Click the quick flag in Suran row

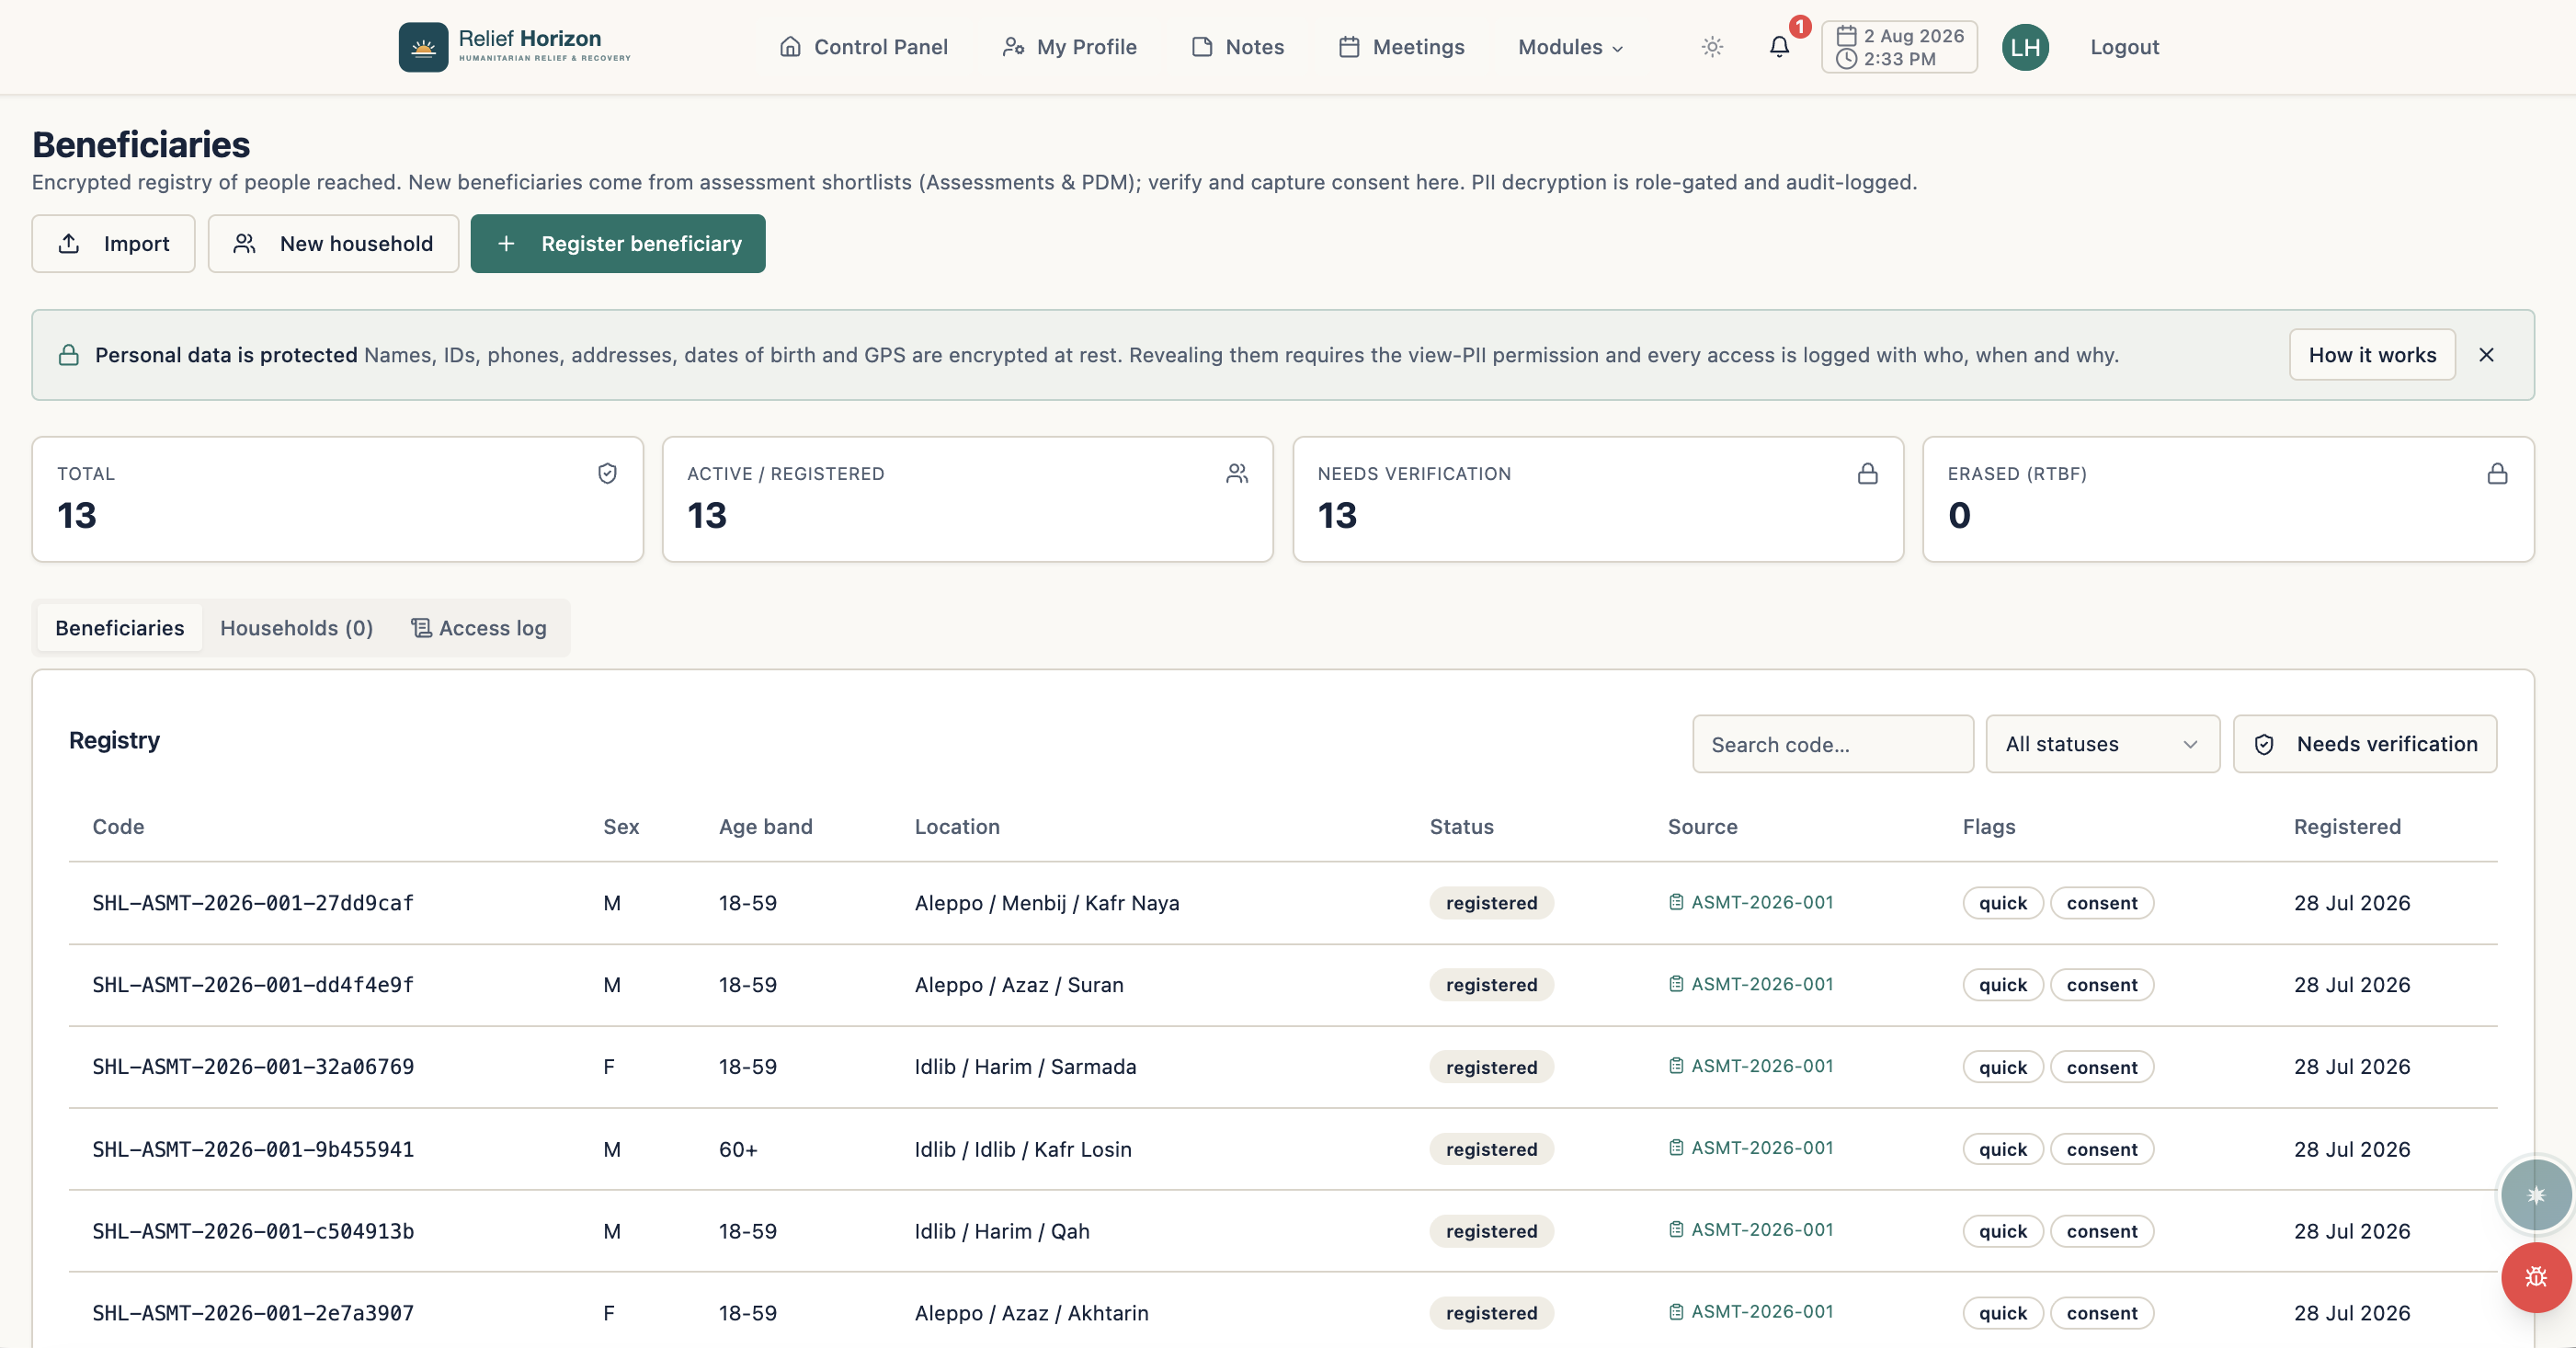(2003, 985)
